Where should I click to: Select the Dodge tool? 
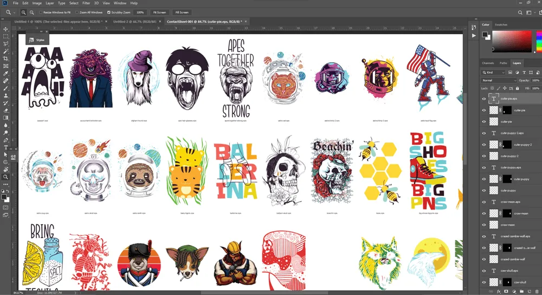[x=5, y=133]
